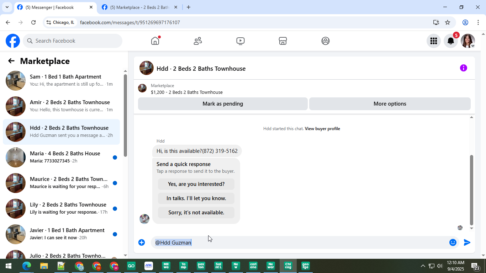Open the tab search dropdown arrow

coord(7,7)
